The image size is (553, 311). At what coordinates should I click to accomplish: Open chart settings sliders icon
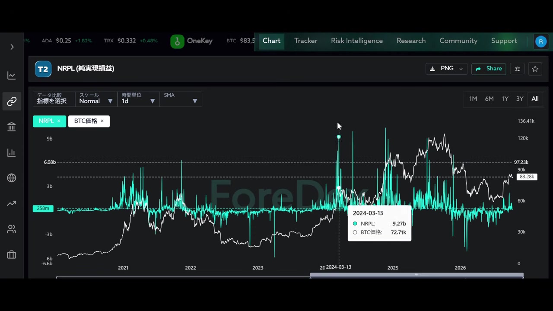pyautogui.click(x=517, y=69)
